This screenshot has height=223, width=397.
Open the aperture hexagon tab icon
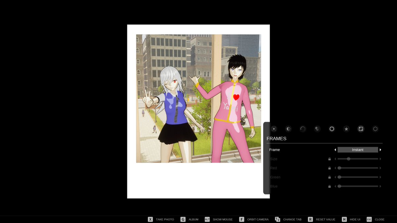(332, 129)
